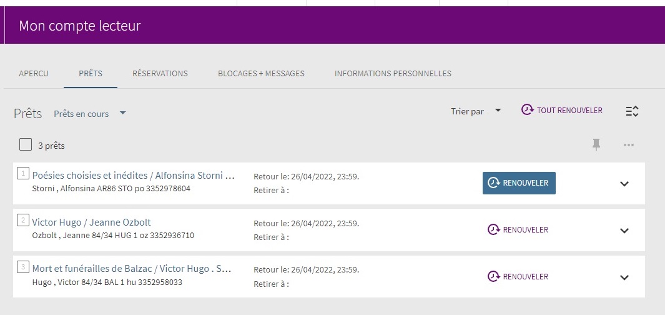Image resolution: width=665 pixels, height=315 pixels.
Task: Renew the Poésies choisies et inédites loan
Action: (x=519, y=183)
